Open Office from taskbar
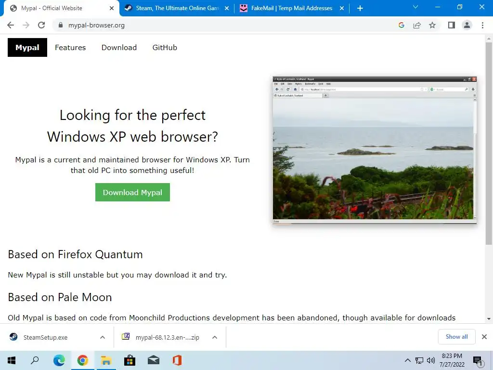493x370 pixels. 177,360
